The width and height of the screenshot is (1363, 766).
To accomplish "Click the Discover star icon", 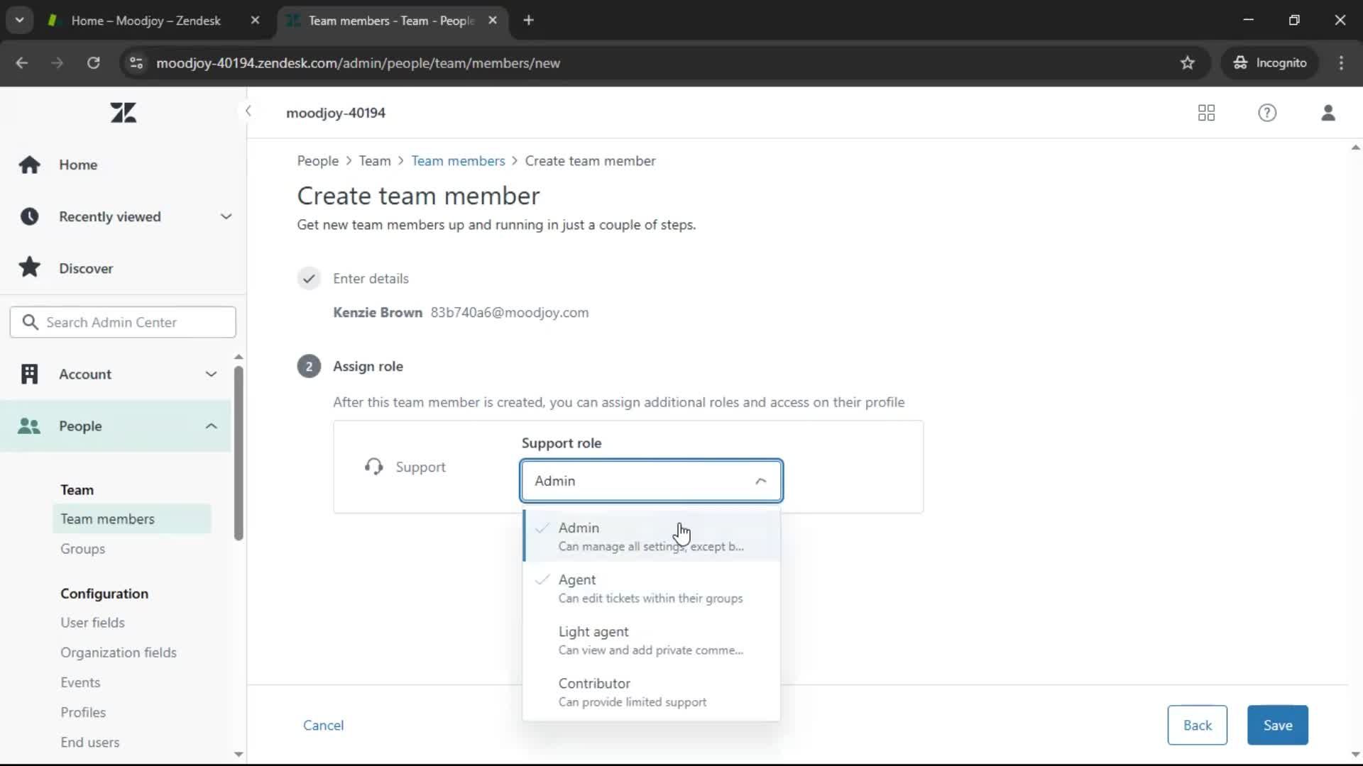I will 29,268.
